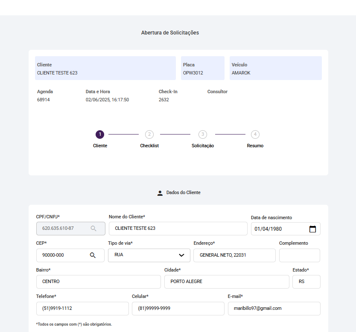Focus the Endereço input field
The width and height of the screenshot is (356, 332).
click(234, 255)
